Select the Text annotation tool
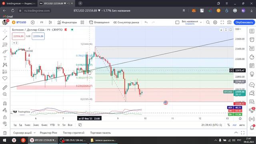The width and height of the screenshot is (256, 144). [5, 58]
